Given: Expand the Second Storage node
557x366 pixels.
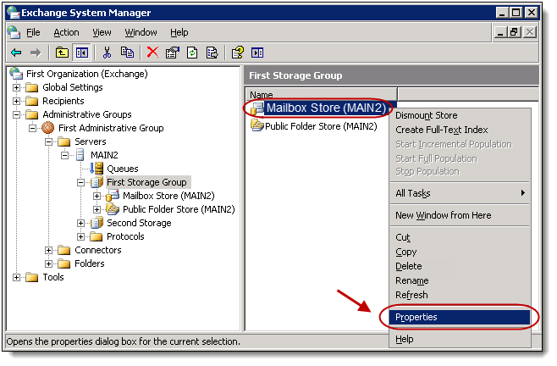Looking at the screenshot, I should pos(81,223).
